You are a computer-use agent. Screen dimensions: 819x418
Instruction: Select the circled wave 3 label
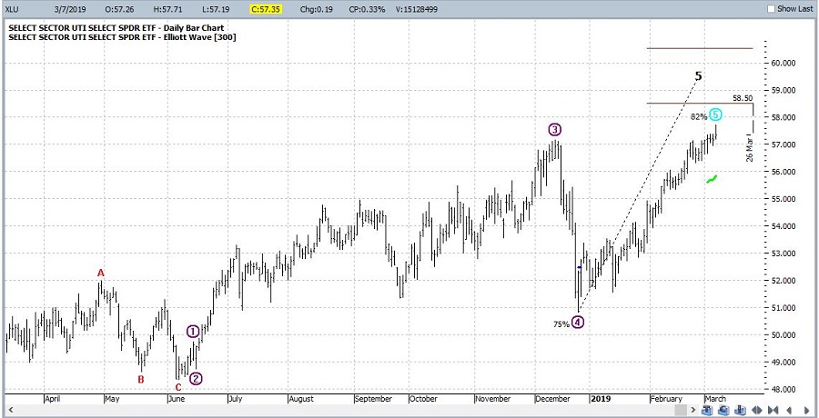click(x=554, y=129)
